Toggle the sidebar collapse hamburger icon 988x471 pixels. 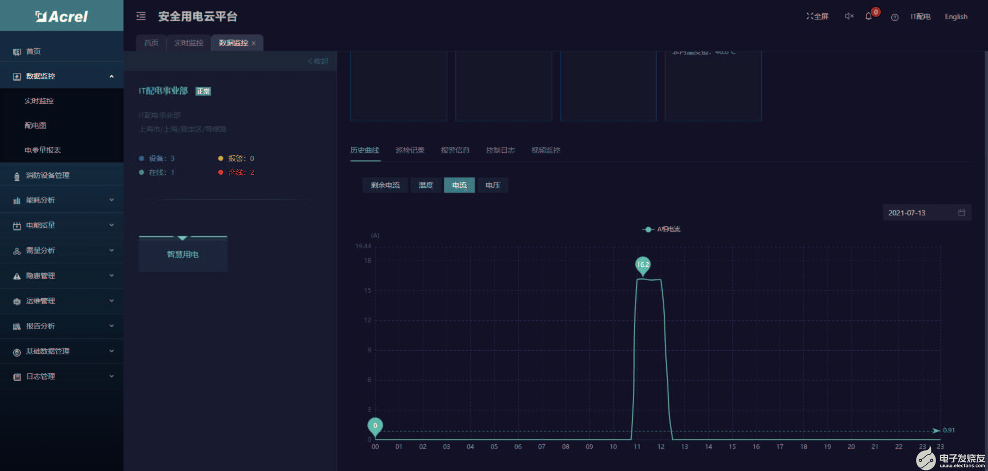[141, 16]
